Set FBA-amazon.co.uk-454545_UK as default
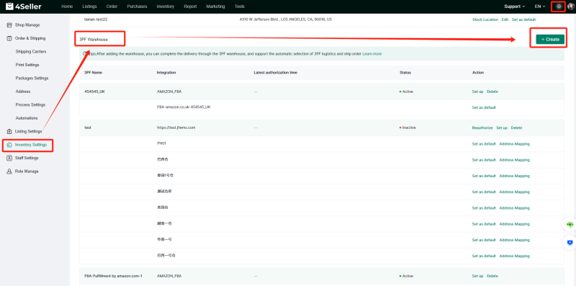576x286 pixels. 484,108
